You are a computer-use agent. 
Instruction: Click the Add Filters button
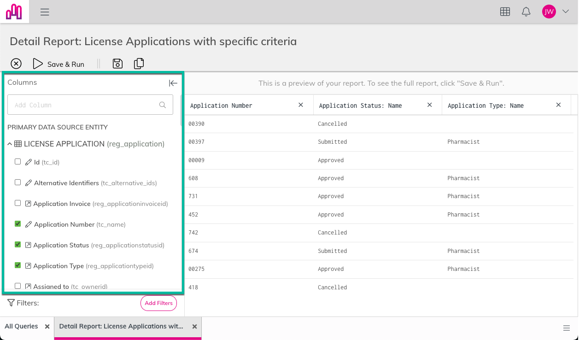click(158, 303)
